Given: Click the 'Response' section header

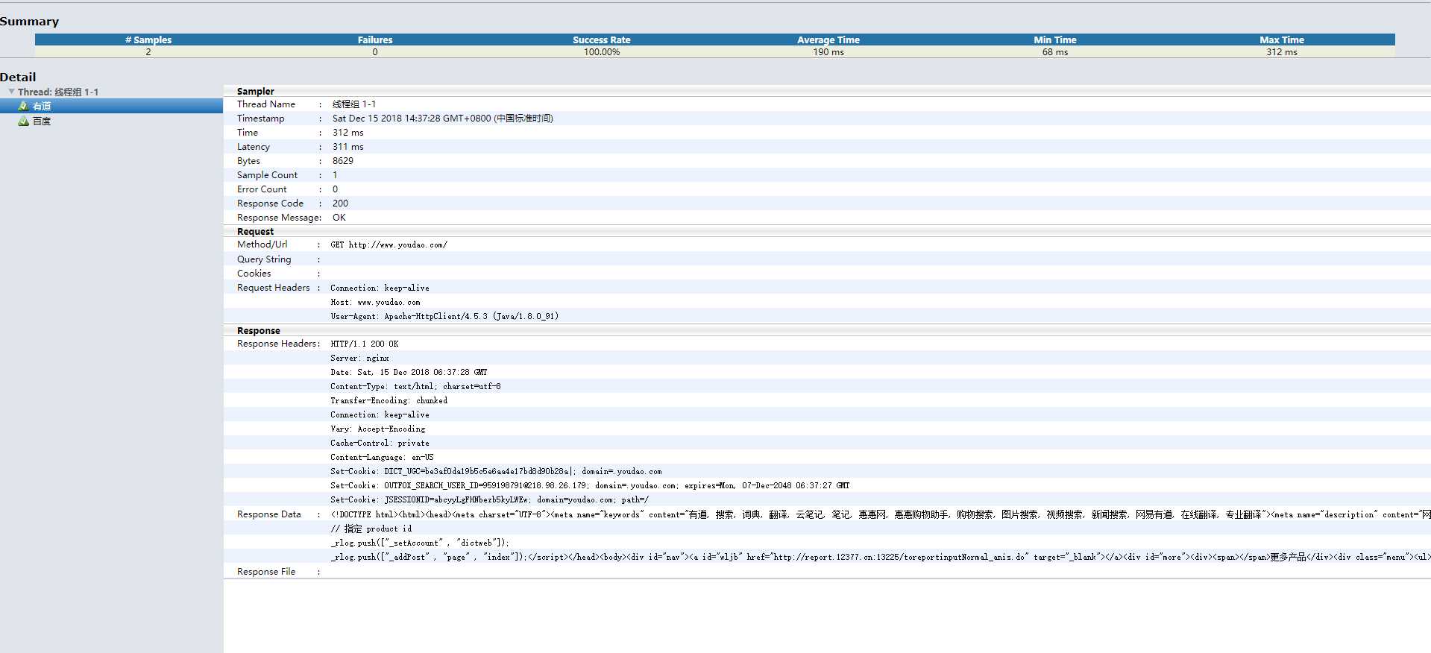Looking at the screenshot, I should [x=259, y=330].
